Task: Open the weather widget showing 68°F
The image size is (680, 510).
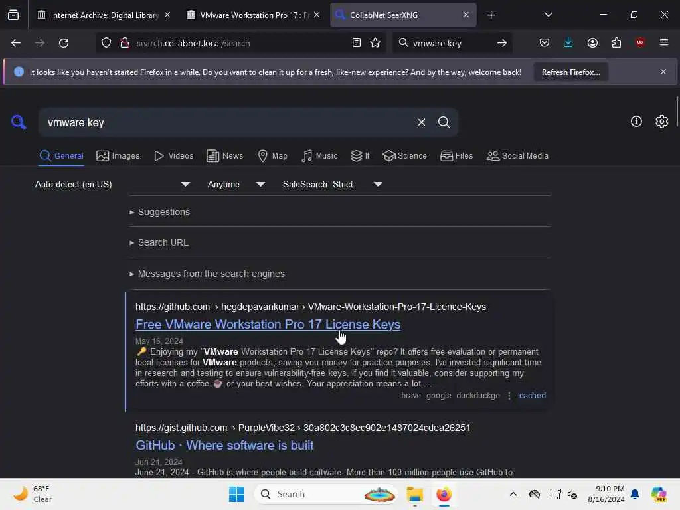Action: click(33, 494)
